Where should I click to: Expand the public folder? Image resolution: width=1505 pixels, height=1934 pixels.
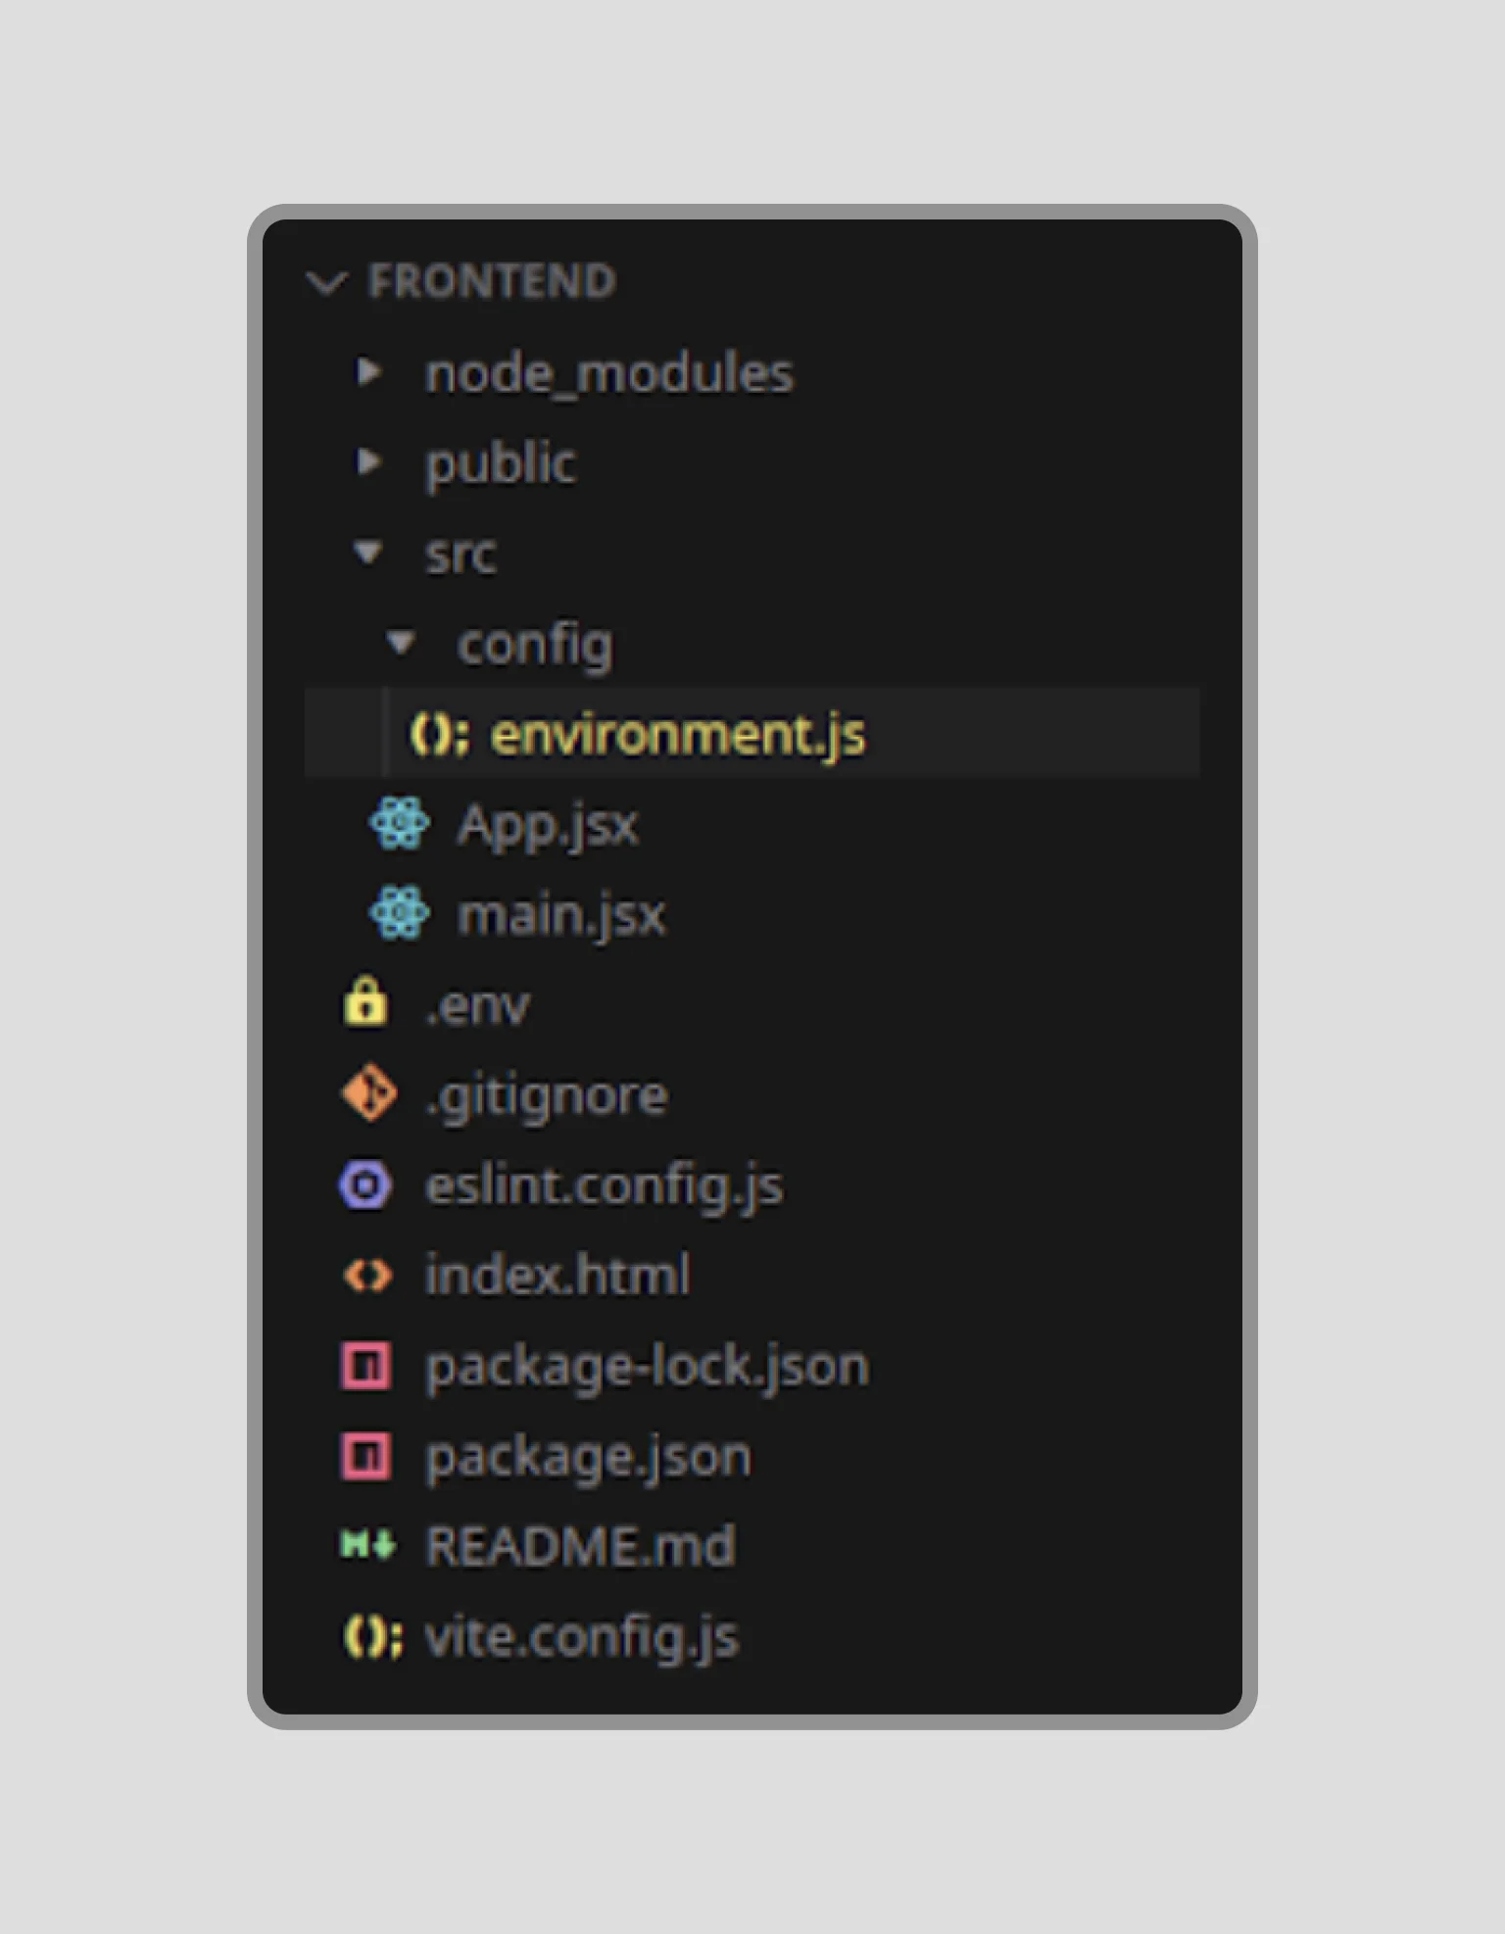368,461
